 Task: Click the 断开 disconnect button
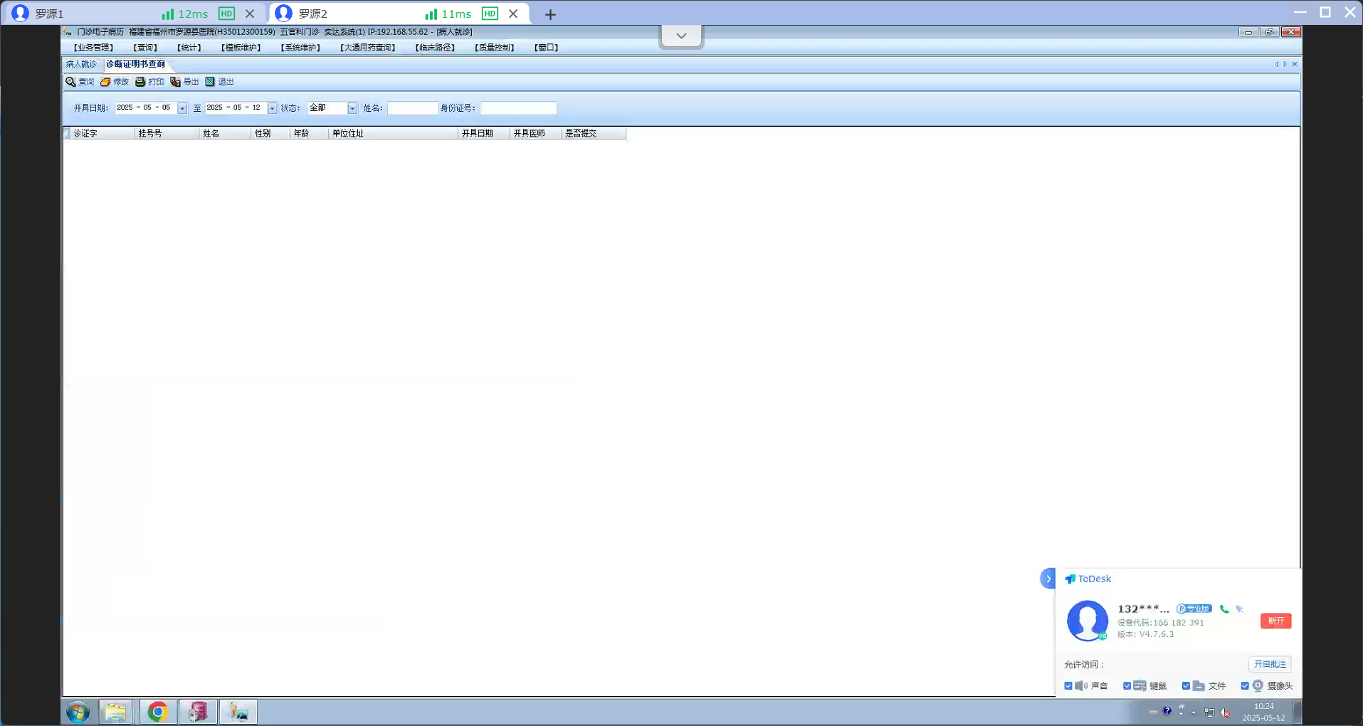1275,621
